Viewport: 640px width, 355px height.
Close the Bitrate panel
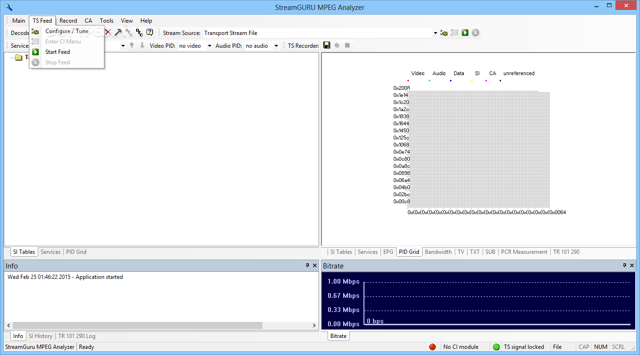click(632, 266)
